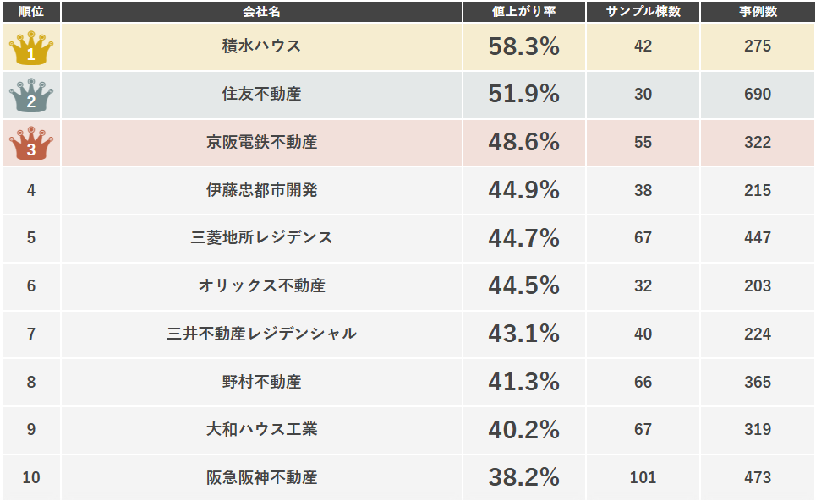This screenshot has width=816, height=500.
Task: Select the 会社名 column header
Action: pyautogui.click(x=262, y=12)
